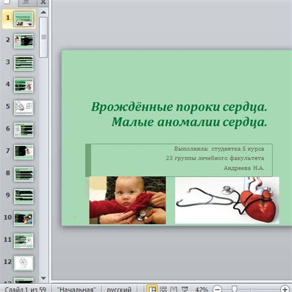Click the 'Начальная' theme name in status bar

point(76,290)
